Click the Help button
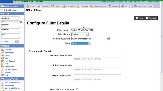The image size is (163, 91). pyautogui.click(x=139, y=18)
